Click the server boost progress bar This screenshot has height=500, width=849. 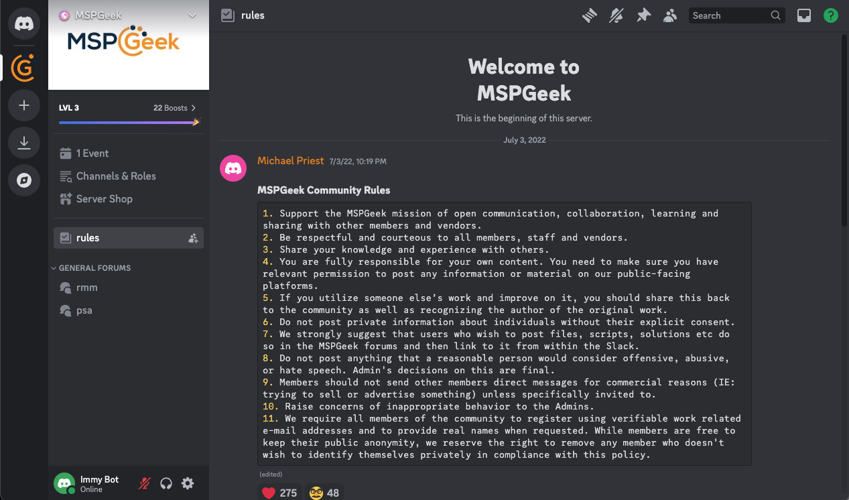tap(129, 123)
